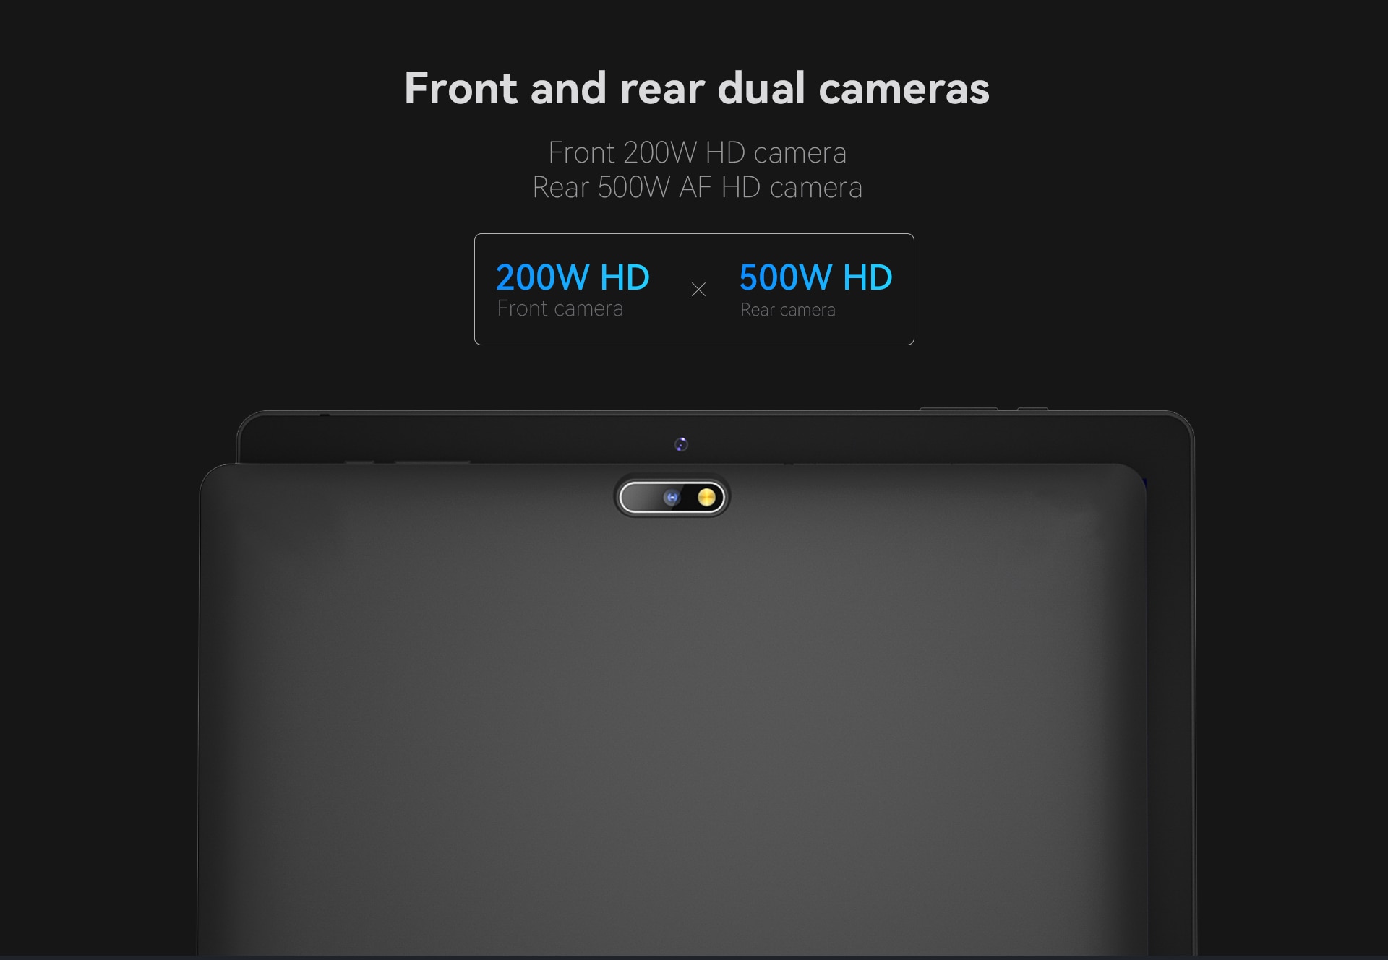This screenshot has height=960, width=1388.
Task: Click the "Front camera" label
Action: coord(560,308)
